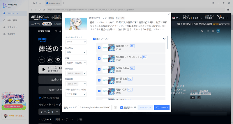Click the home icon in address bar
This screenshot has width=233, height=124.
pos(44,10)
